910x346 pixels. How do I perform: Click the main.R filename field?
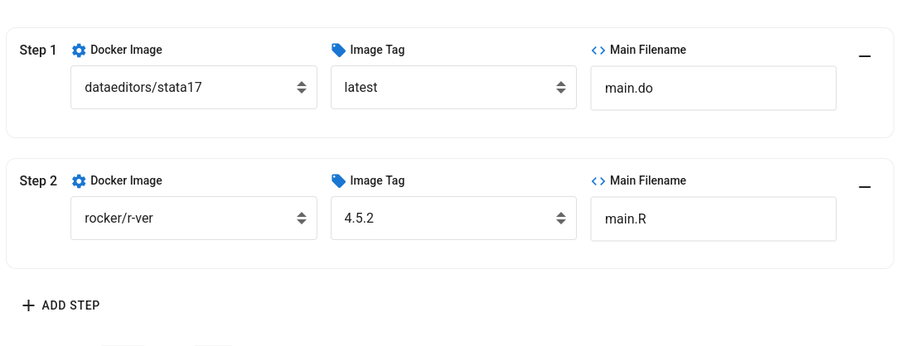pos(713,219)
